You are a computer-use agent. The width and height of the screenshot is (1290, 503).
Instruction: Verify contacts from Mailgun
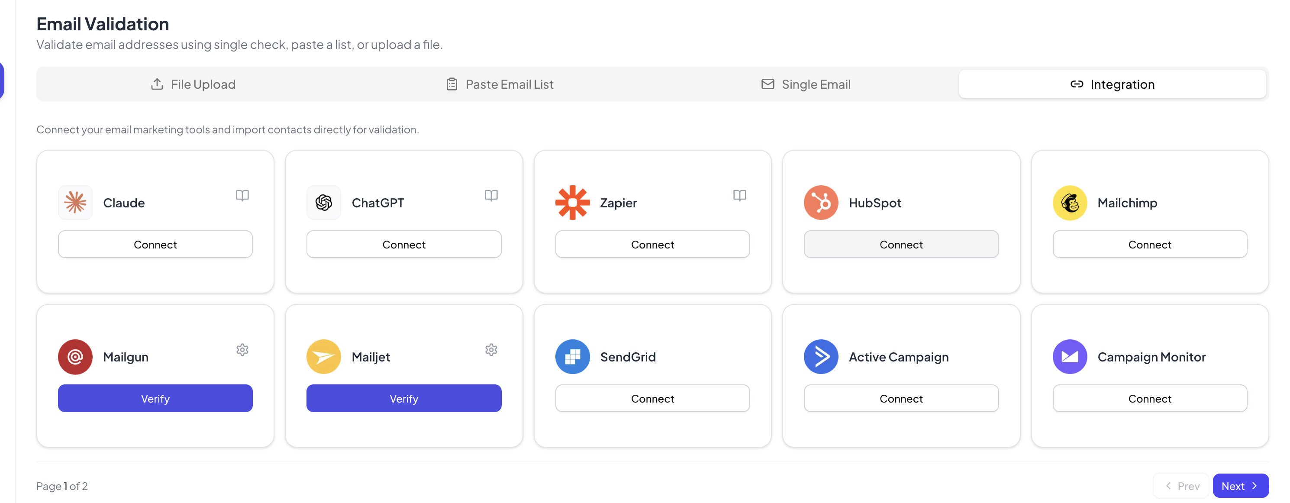point(155,398)
